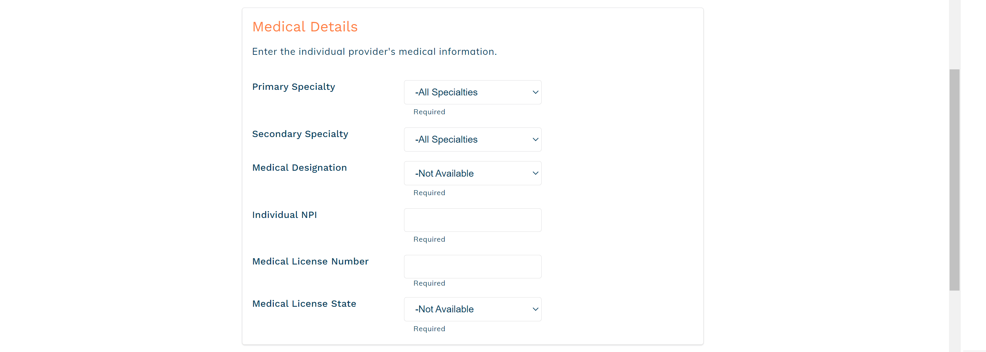Click the provider's medical information instruction text

tap(374, 52)
